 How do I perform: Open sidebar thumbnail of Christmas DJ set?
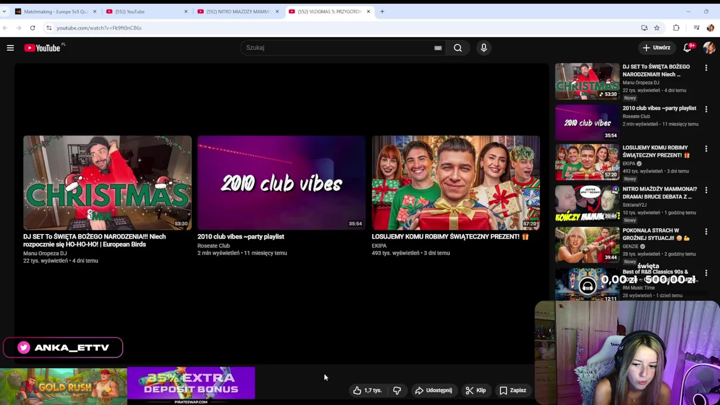click(587, 81)
